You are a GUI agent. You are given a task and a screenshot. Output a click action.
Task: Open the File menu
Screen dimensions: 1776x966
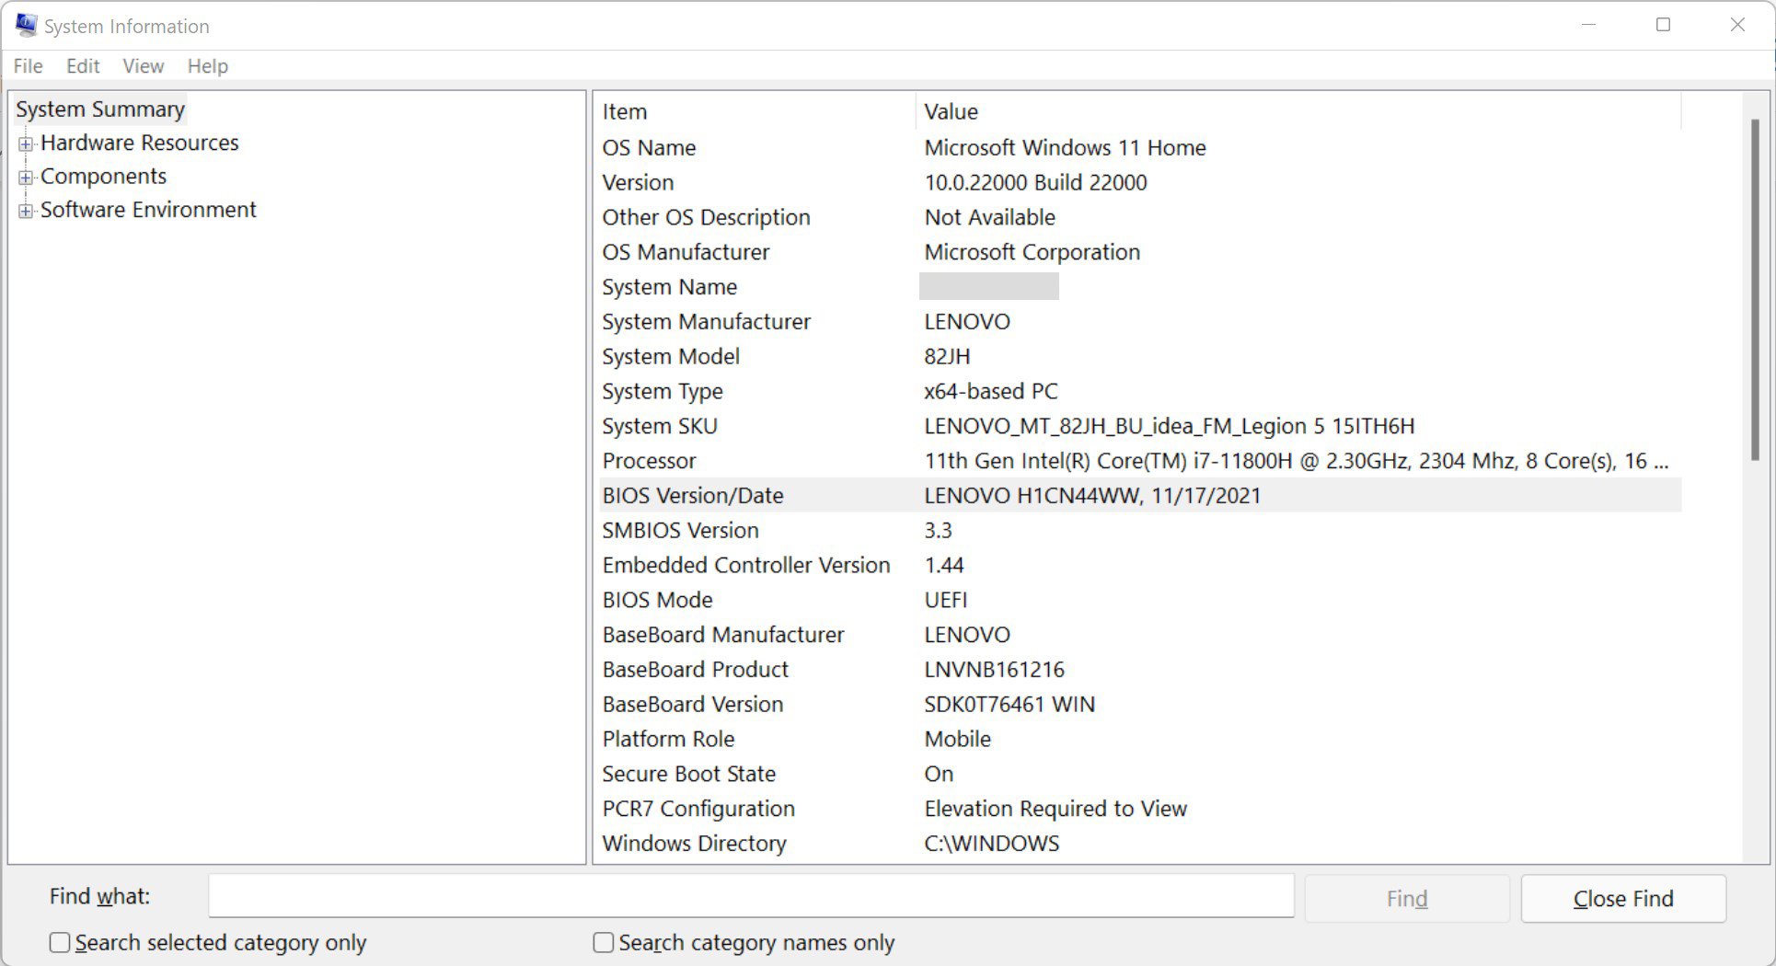click(x=28, y=66)
